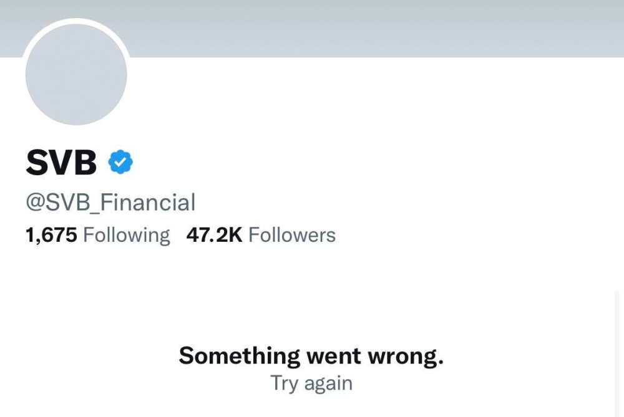Click the white ring around the avatar
Image resolution: width=624 pixels, height=417 pixels.
pyautogui.click(x=76, y=22)
